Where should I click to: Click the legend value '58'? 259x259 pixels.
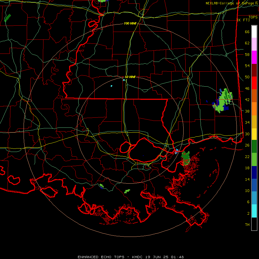point(247,54)
